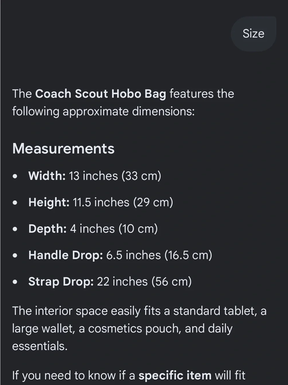This screenshot has height=385, width=288.
Task: Click the bullet dot beside Width
Action: (15, 176)
